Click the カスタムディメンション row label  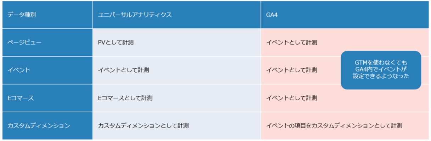coord(47,126)
